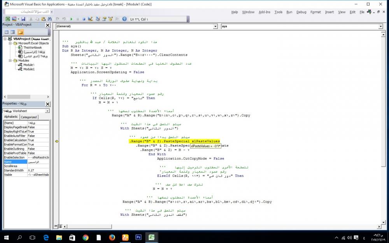Image resolution: width=389 pixels, height=243 pixels.
Task: Click the Paste clipboard toolbar icon
Action: click(x=44, y=19)
